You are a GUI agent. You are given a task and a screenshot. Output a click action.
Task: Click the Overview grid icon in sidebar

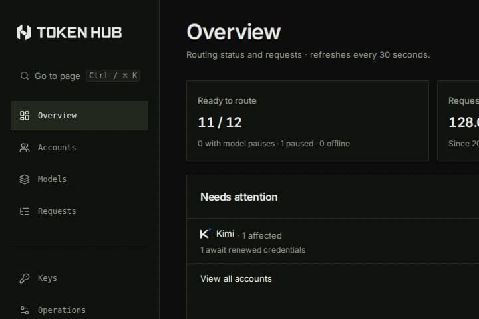[25, 116]
